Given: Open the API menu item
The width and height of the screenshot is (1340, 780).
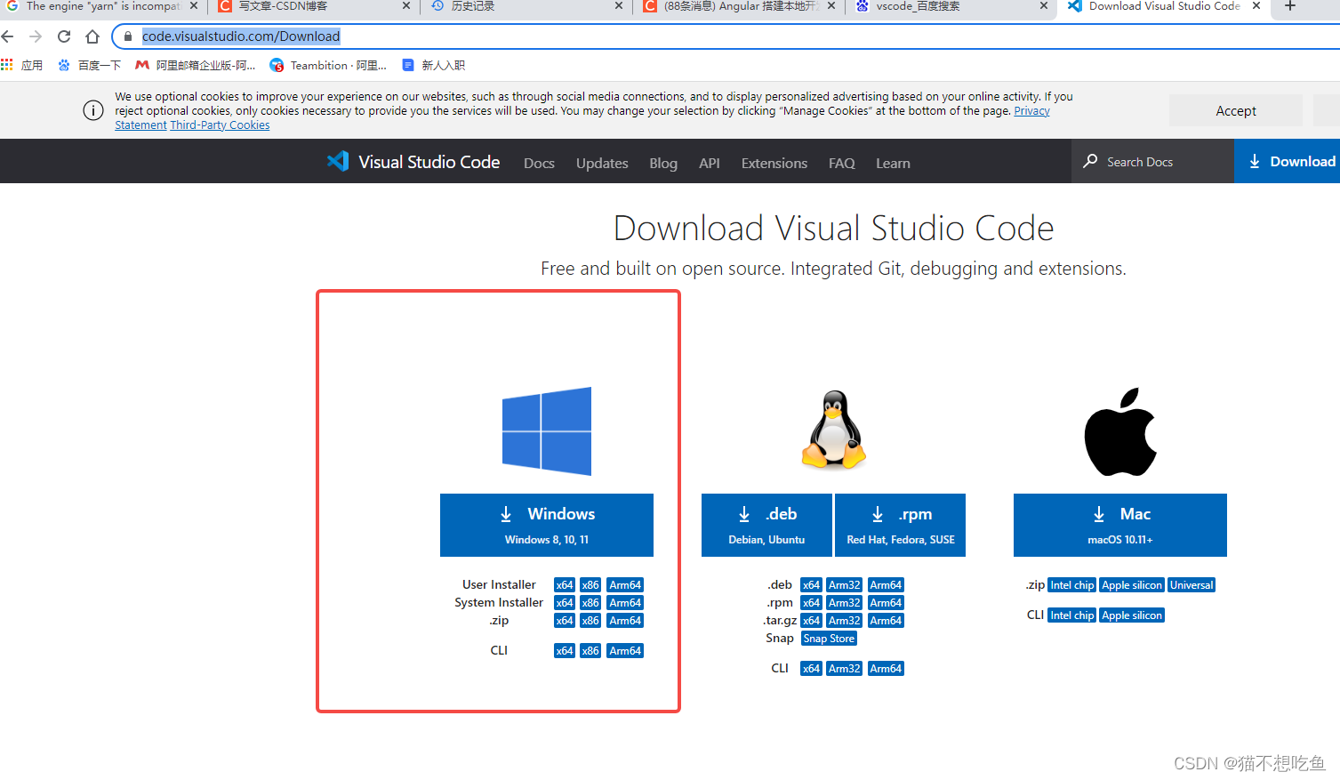Looking at the screenshot, I should [710, 163].
